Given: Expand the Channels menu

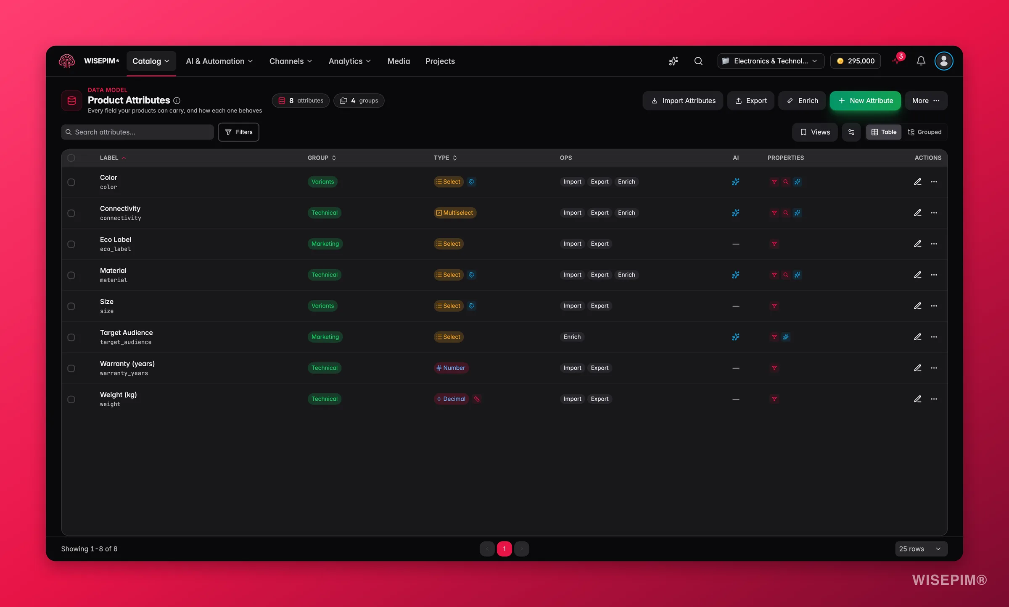Looking at the screenshot, I should [291, 61].
